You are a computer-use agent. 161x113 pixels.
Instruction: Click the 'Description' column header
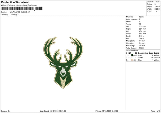(143, 53)
